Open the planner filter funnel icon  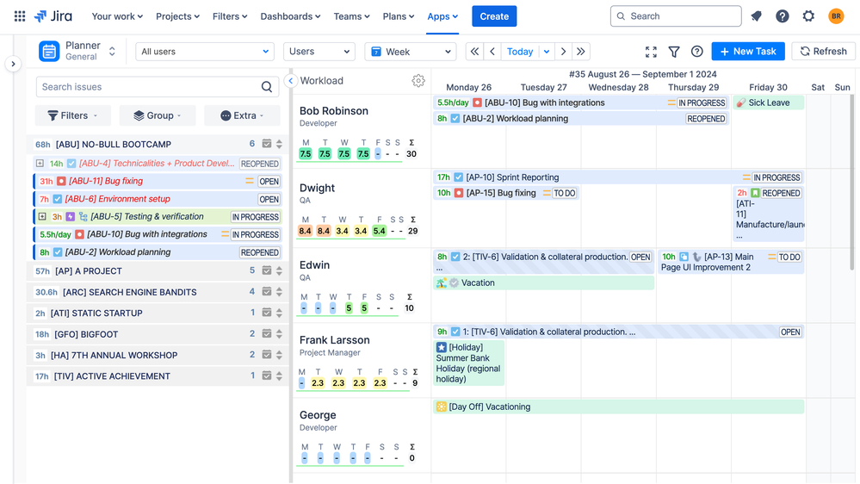[674, 52]
